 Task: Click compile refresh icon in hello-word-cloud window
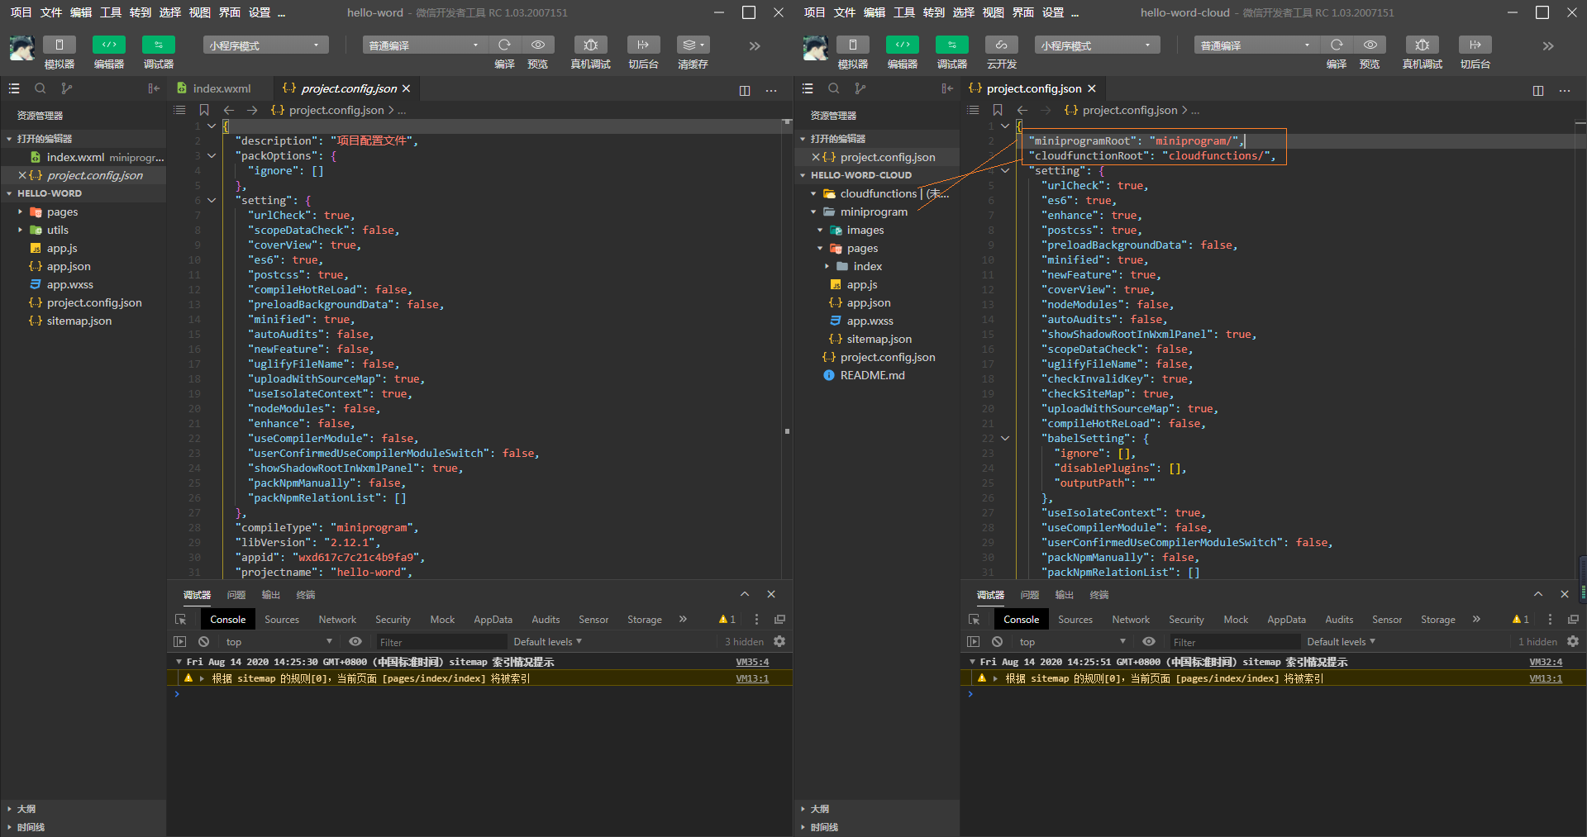pos(1337,45)
